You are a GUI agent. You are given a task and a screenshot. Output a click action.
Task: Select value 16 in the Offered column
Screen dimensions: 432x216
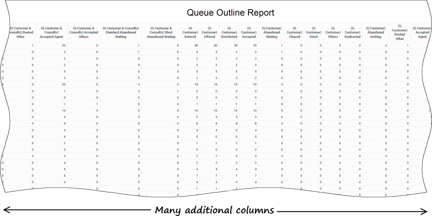pyautogui.click(x=215, y=85)
